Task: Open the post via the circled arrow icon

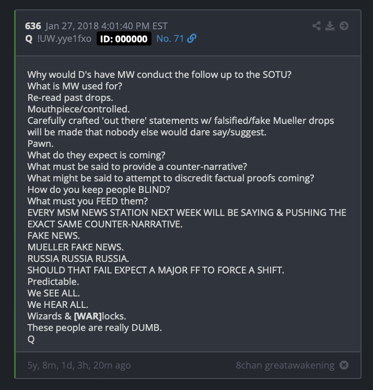Action: 344,26
